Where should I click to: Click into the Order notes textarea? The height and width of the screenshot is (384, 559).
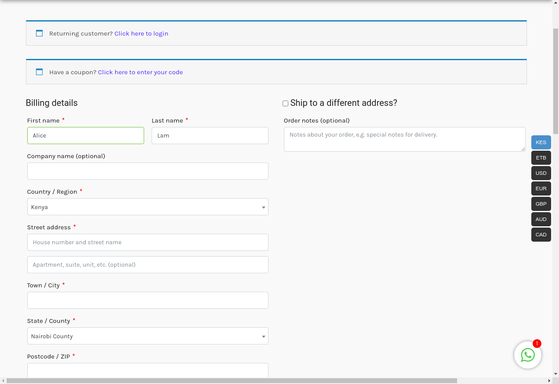click(x=404, y=139)
